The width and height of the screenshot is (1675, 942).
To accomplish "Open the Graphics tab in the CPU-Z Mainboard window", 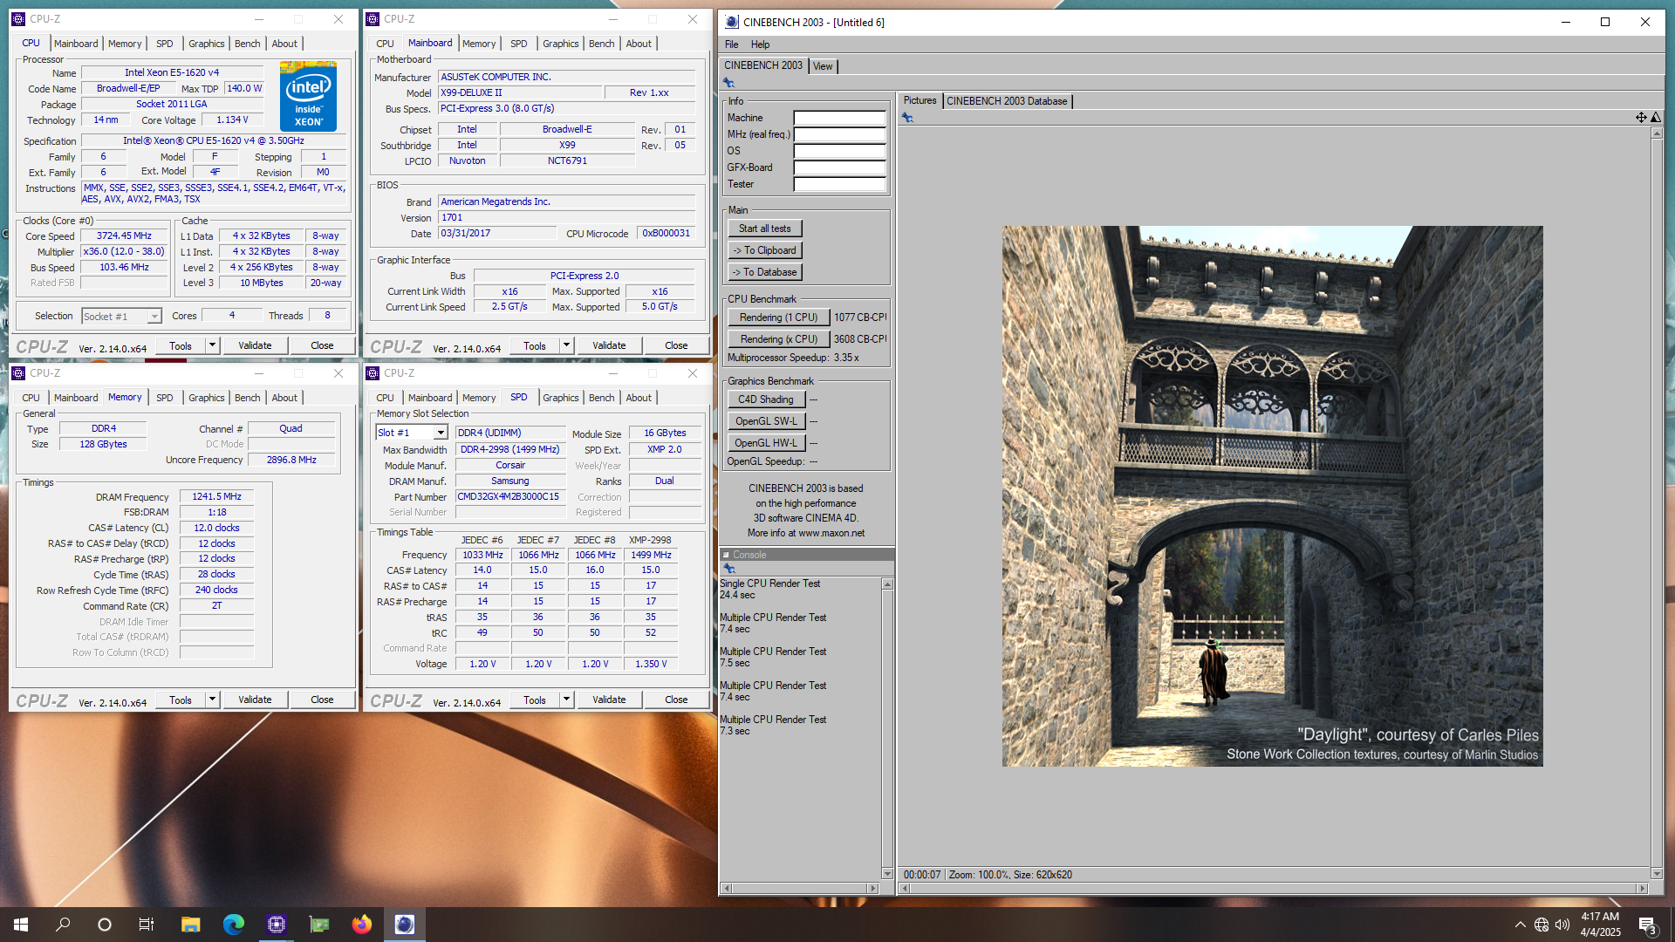I will [560, 44].
